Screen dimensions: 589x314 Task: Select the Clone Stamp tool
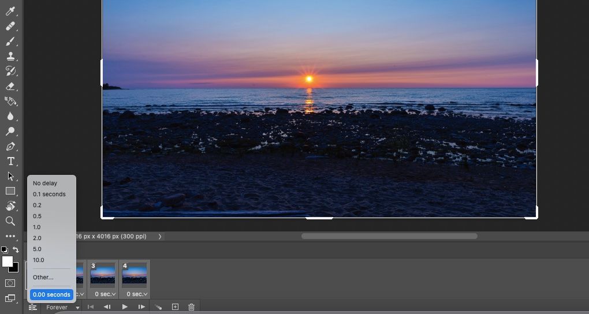(10, 57)
